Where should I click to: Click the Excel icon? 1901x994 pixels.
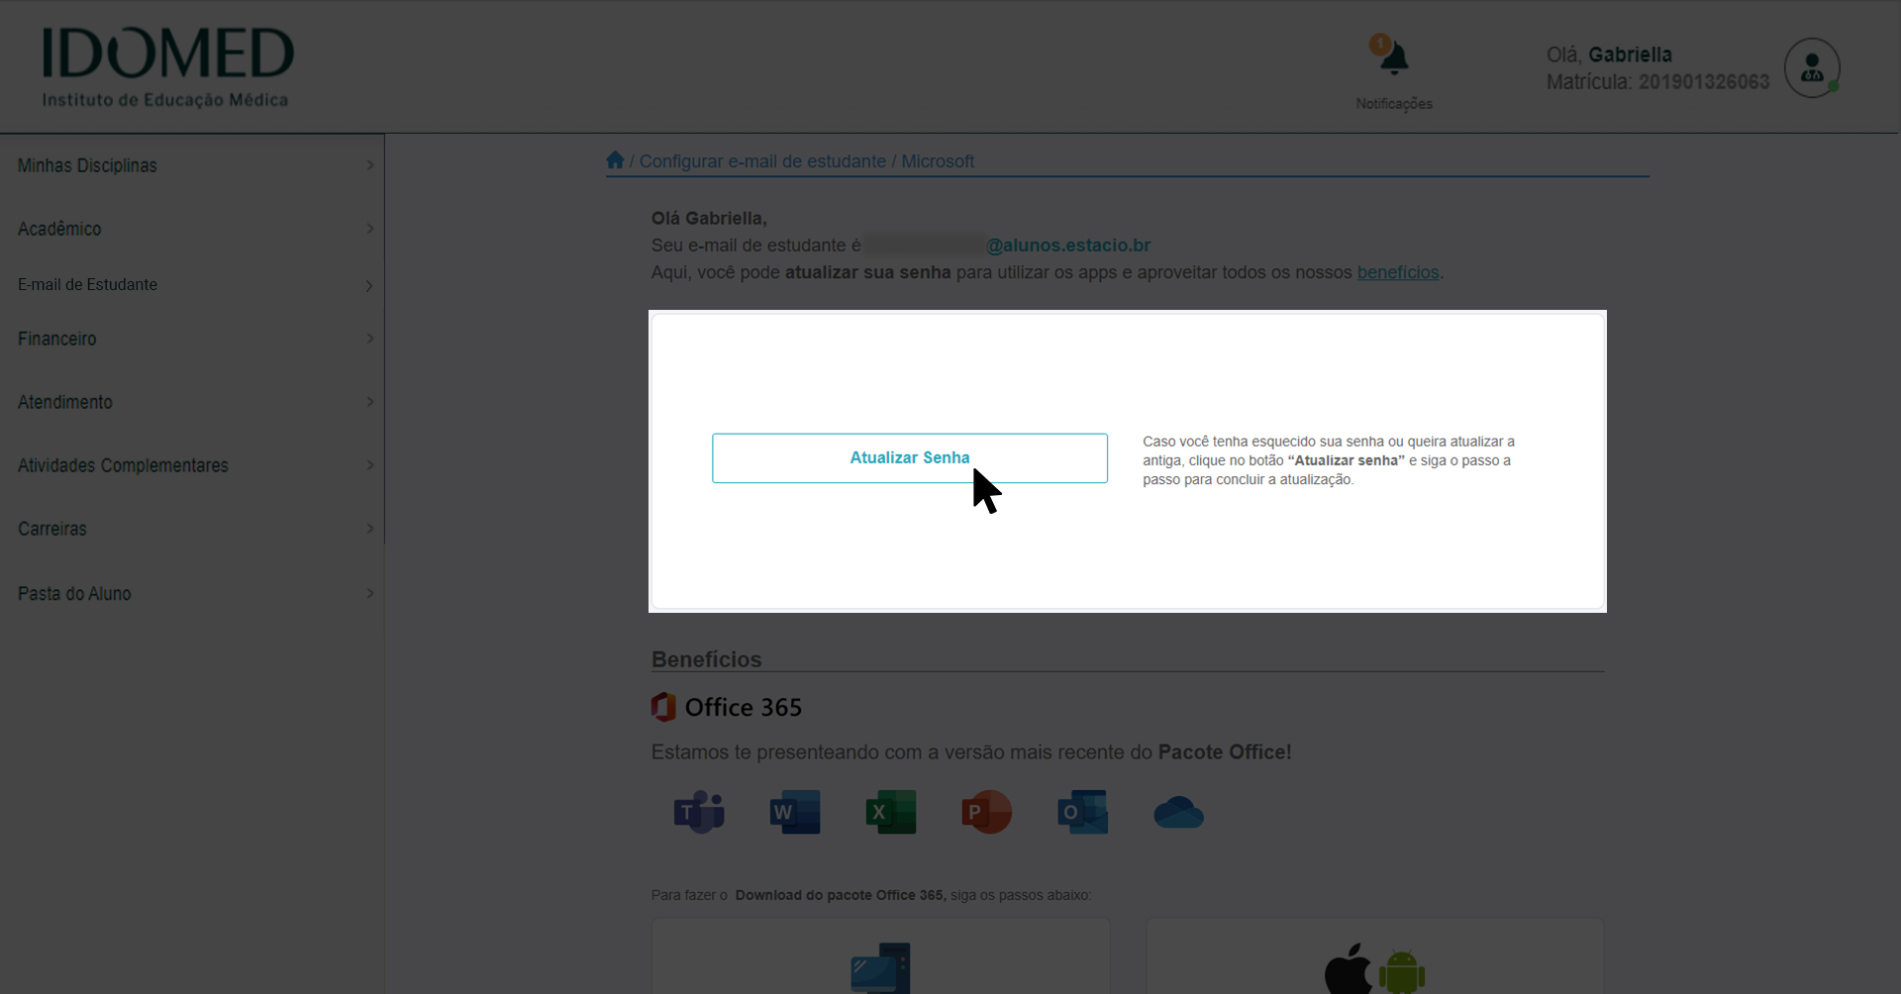(890, 812)
